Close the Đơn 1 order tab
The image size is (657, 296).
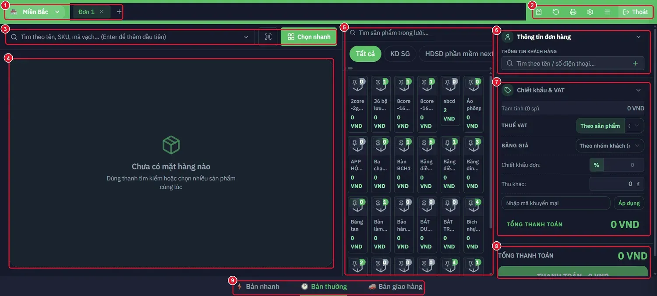point(102,12)
